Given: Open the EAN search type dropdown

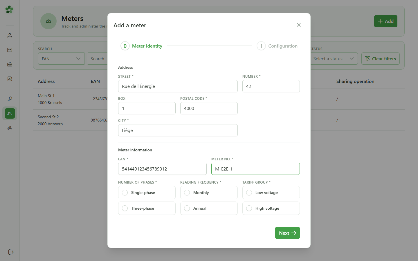Looking at the screenshot, I should 61,59.
